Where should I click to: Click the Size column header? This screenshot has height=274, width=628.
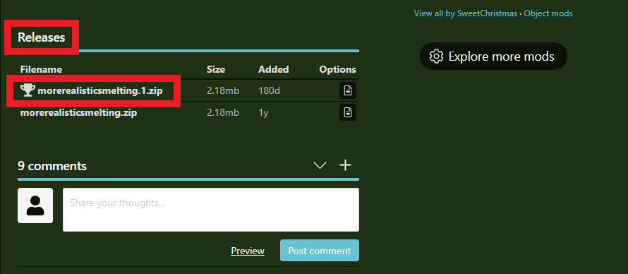tap(216, 69)
